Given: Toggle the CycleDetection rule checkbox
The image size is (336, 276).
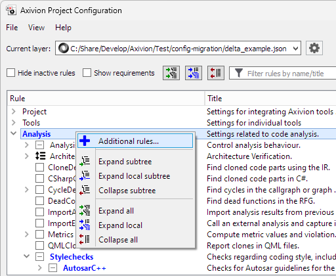Looking at the screenshot, I should coord(39,190).
